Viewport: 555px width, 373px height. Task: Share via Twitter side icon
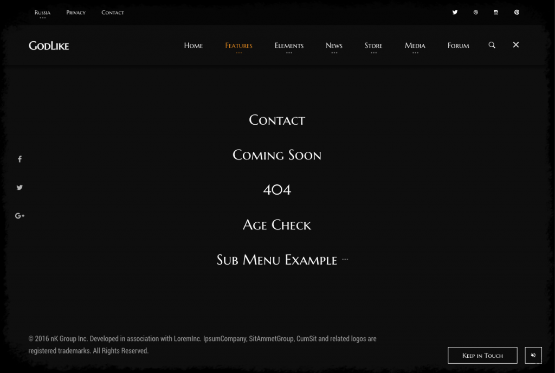pos(20,187)
